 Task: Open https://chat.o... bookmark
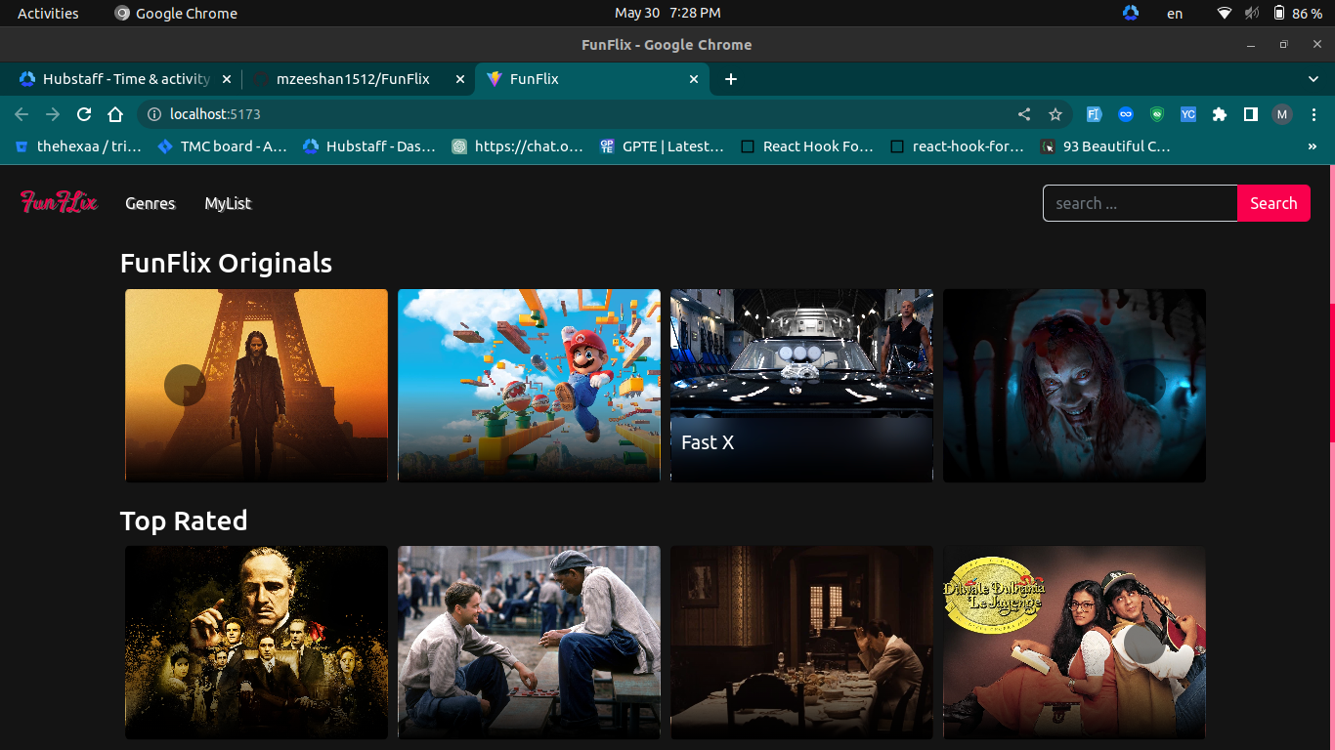point(517,146)
